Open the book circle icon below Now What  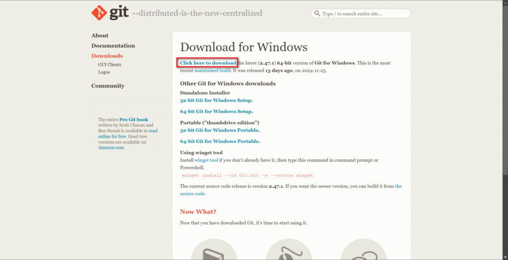click(214, 249)
